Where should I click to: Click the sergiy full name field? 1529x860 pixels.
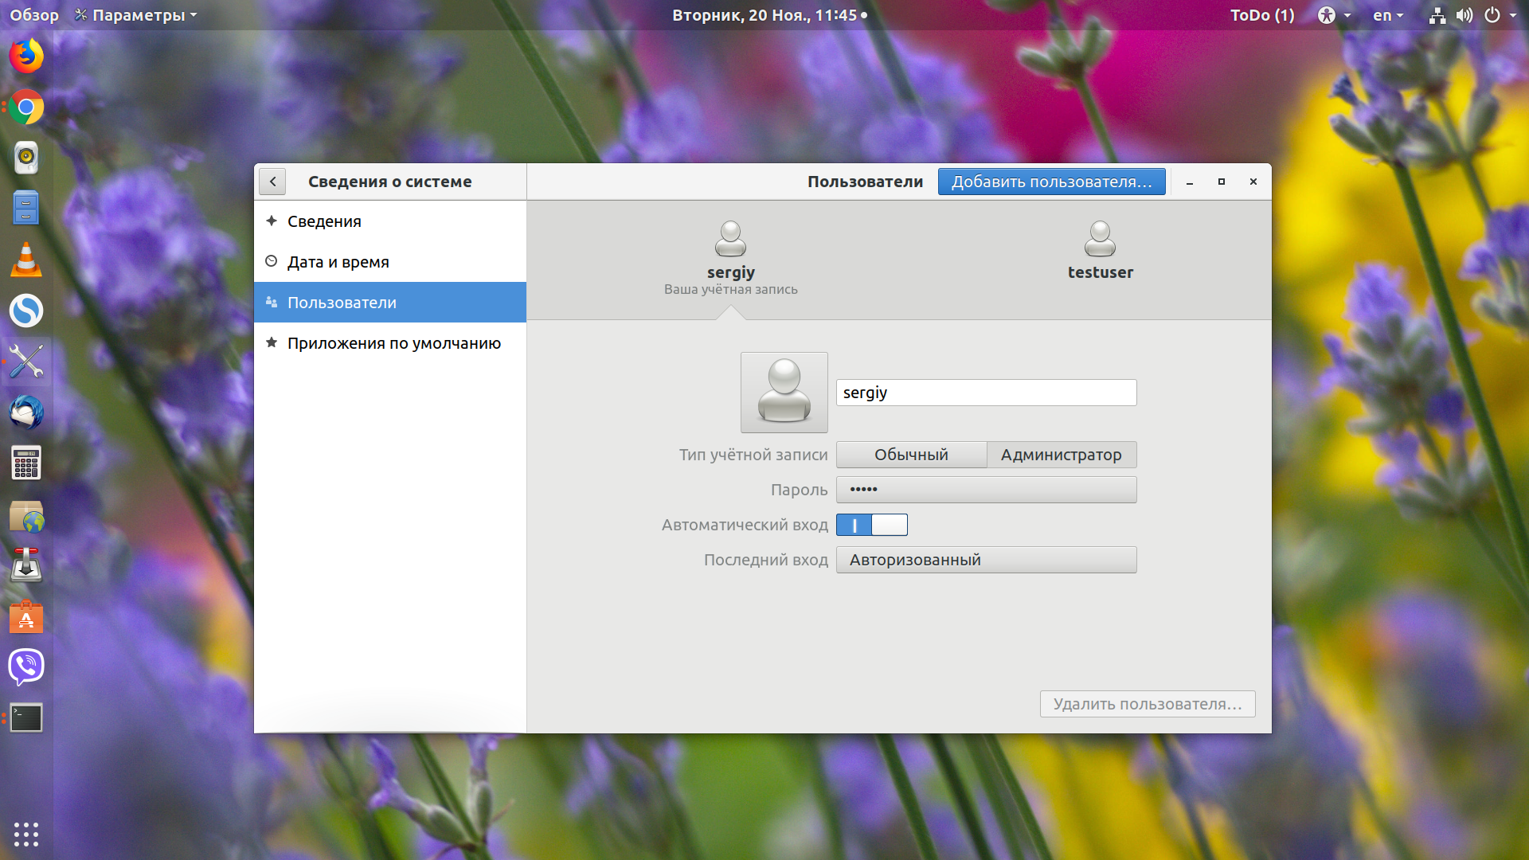click(x=986, y=393)
